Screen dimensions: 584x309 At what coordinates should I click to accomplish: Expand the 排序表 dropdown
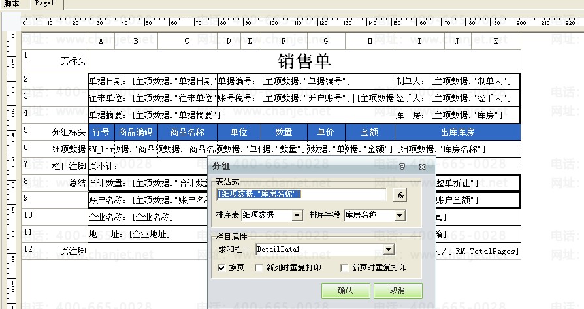[x=297, y=215]
